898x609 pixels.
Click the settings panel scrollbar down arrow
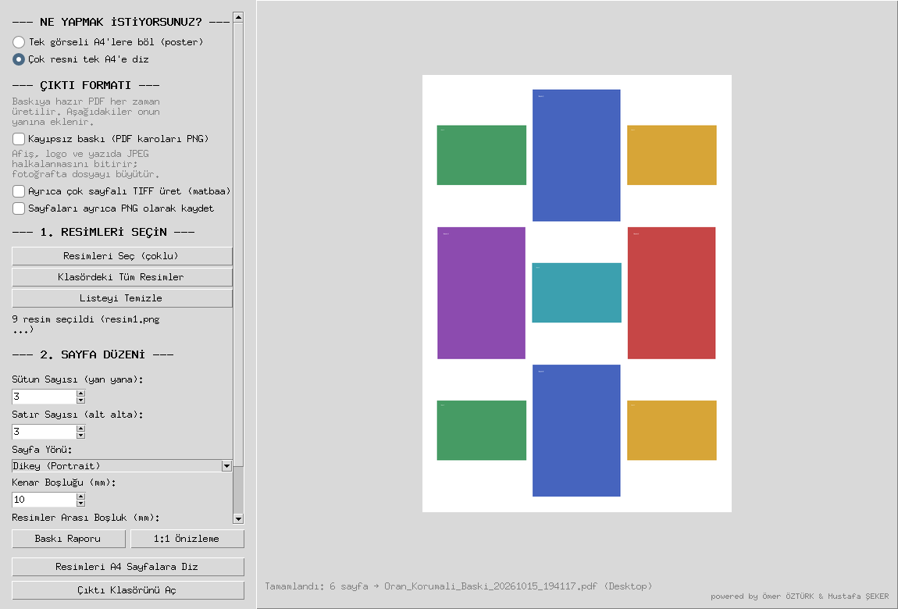point(238,518)
